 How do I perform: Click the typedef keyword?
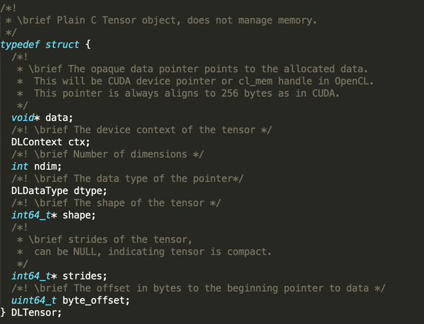click(x=20, y=44)
